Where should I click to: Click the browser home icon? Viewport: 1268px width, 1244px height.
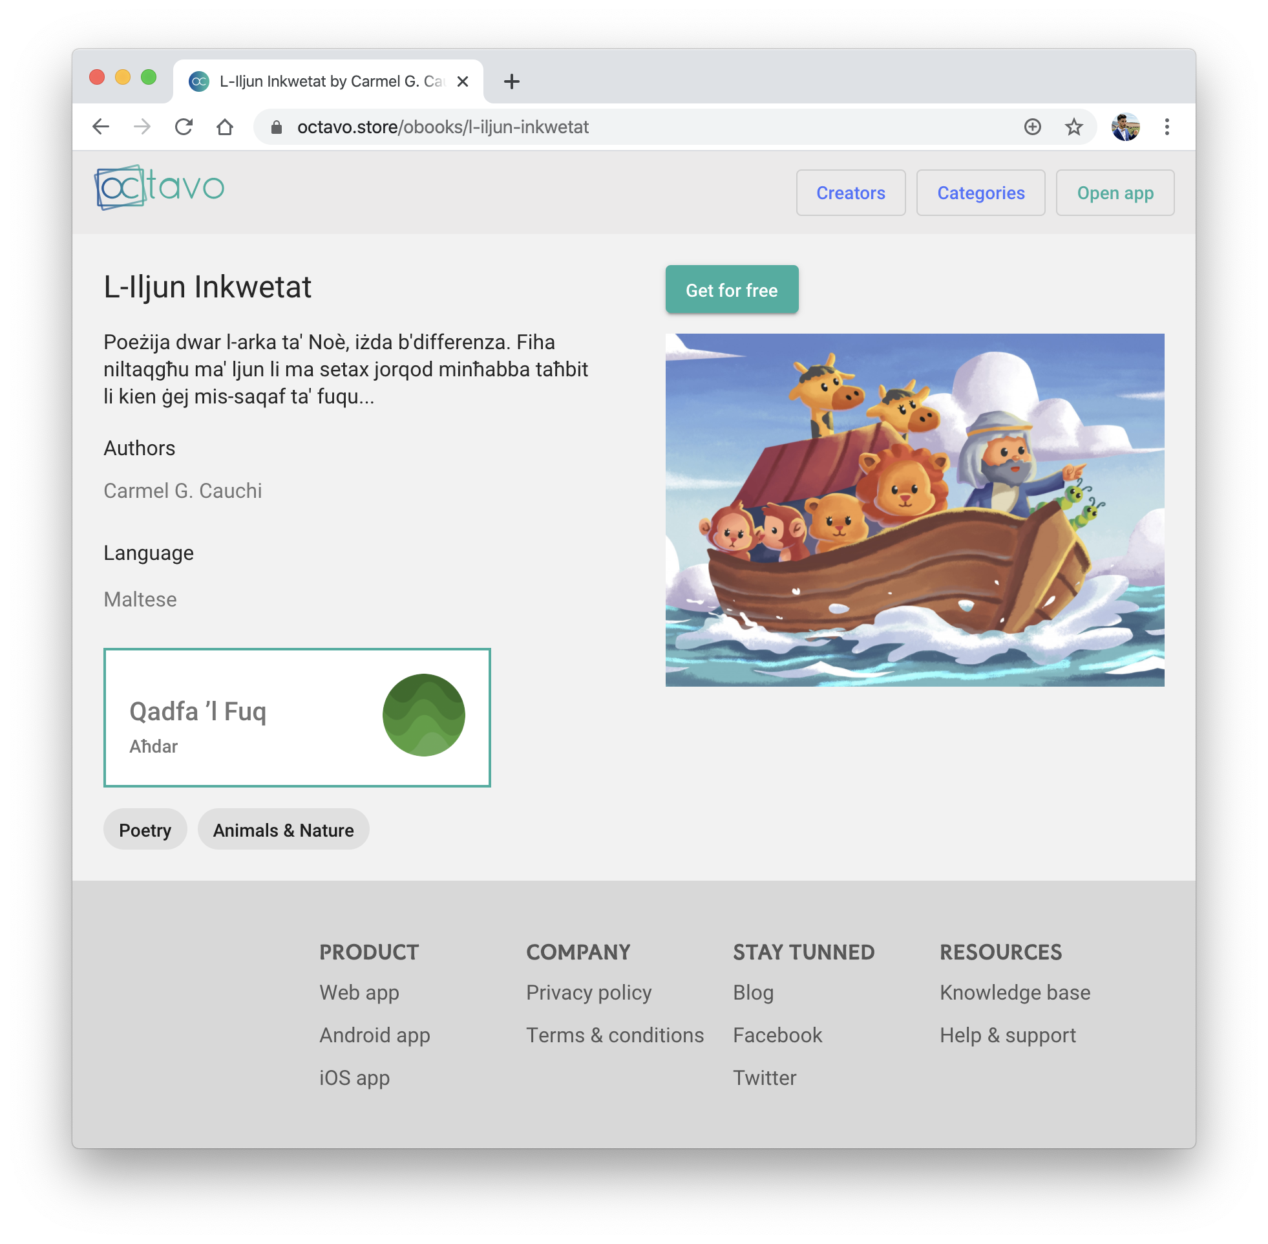[x=226, y=127]
